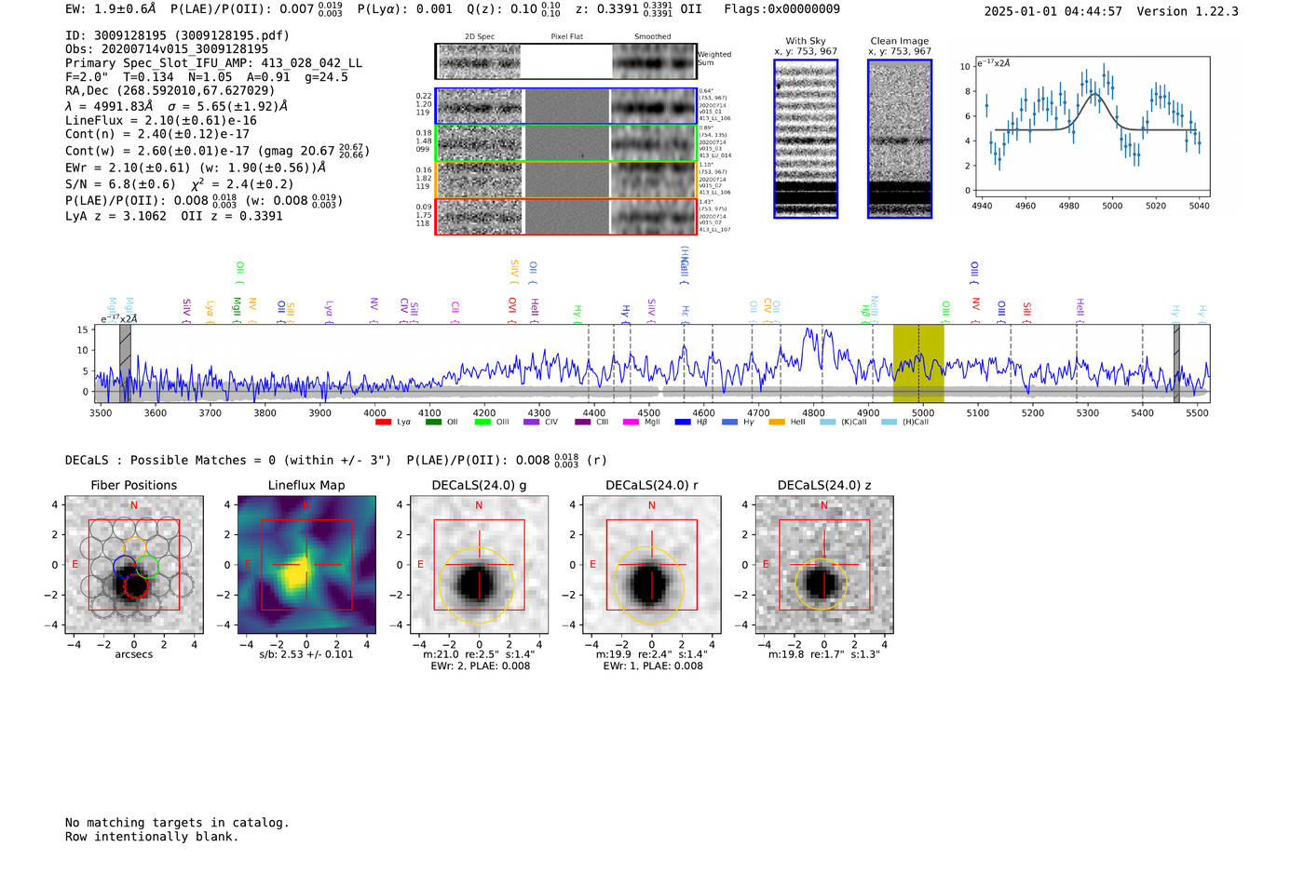The height and width of the screenshot is (887, 1304).
Task: Select the blue-bordered fiber spectrum row
Action: (x=566, y=106)
